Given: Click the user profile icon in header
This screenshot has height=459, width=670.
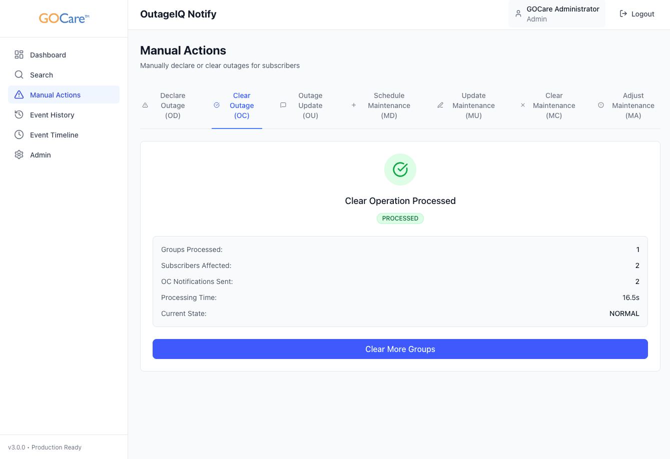Looking at the screenshot, I should pyautogui.click(x=518, y=14).
